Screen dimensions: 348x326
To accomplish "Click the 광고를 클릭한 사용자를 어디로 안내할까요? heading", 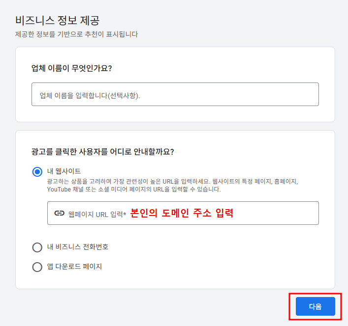I will [102, 152].
